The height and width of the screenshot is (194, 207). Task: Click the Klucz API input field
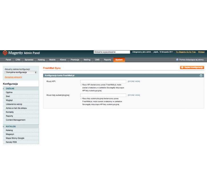(103, 82)
